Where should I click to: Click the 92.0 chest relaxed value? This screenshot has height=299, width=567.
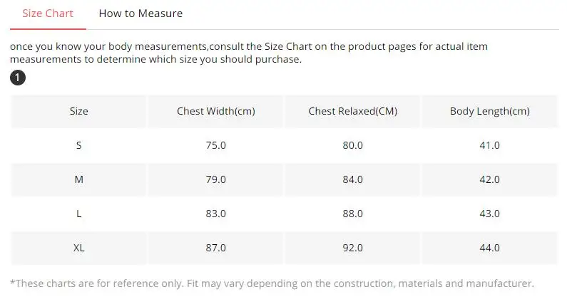[x=352, y=248]
